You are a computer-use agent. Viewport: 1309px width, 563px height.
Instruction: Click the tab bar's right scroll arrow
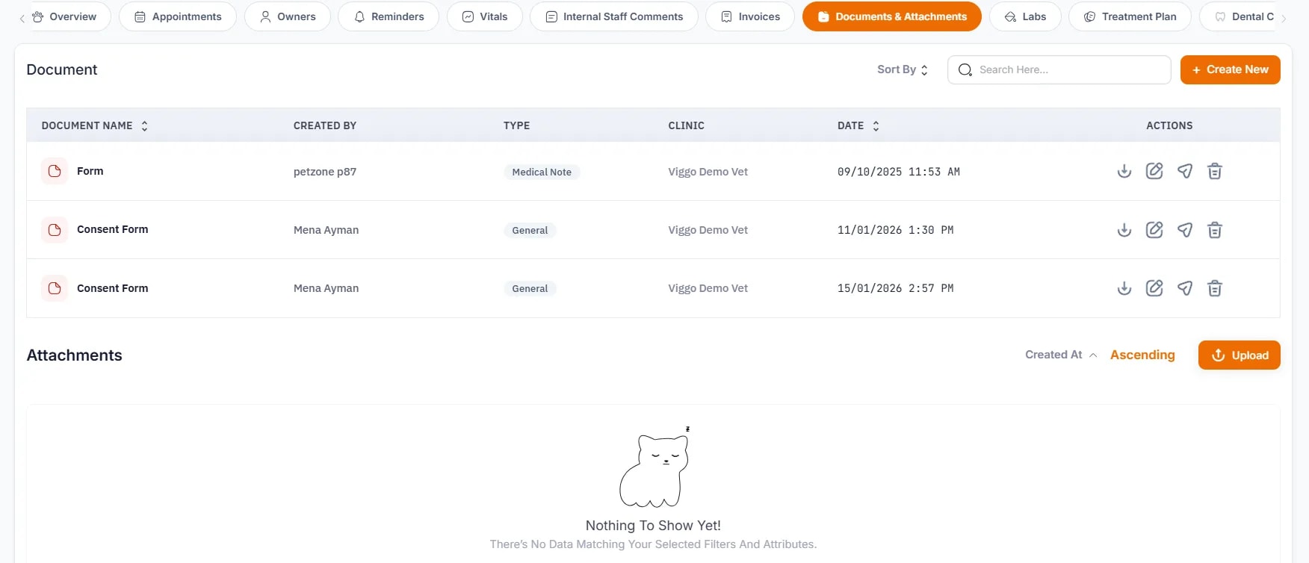tap(1284, 18)
